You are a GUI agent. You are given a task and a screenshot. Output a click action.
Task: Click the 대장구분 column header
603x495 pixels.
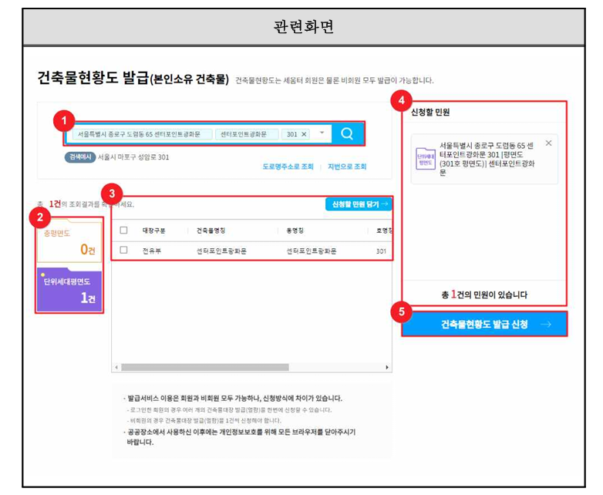tap(153, 231)
